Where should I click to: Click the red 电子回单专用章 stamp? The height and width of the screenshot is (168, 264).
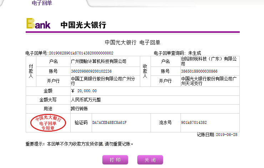pyautogui.click(x=48, y=123)
